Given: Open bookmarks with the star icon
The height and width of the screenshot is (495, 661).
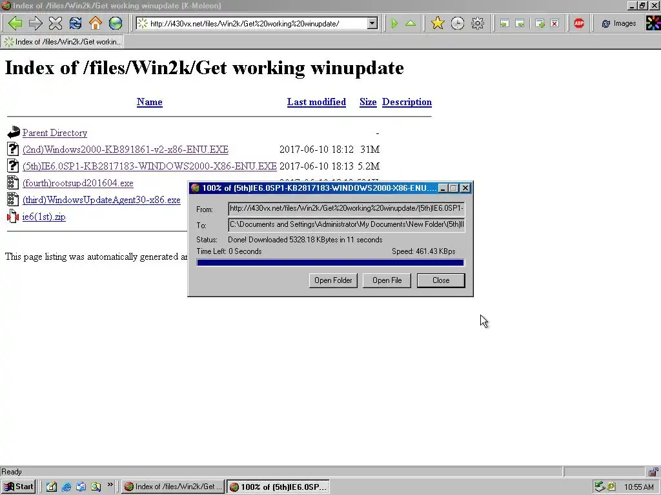Looking at the screenshot, I should click(438, 23).
